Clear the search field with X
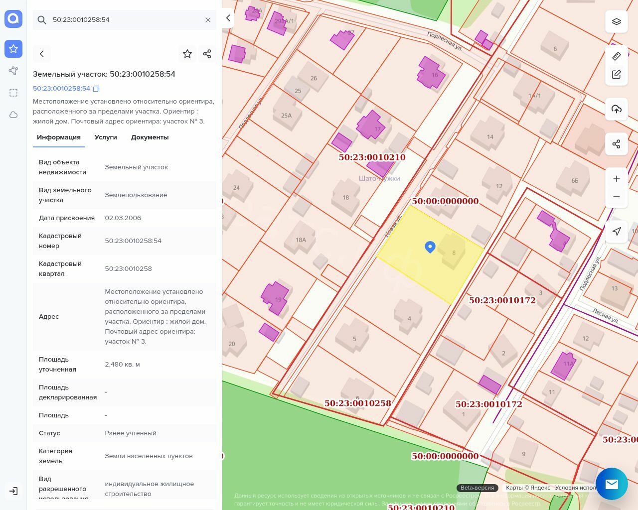 (x=208, y=20)
